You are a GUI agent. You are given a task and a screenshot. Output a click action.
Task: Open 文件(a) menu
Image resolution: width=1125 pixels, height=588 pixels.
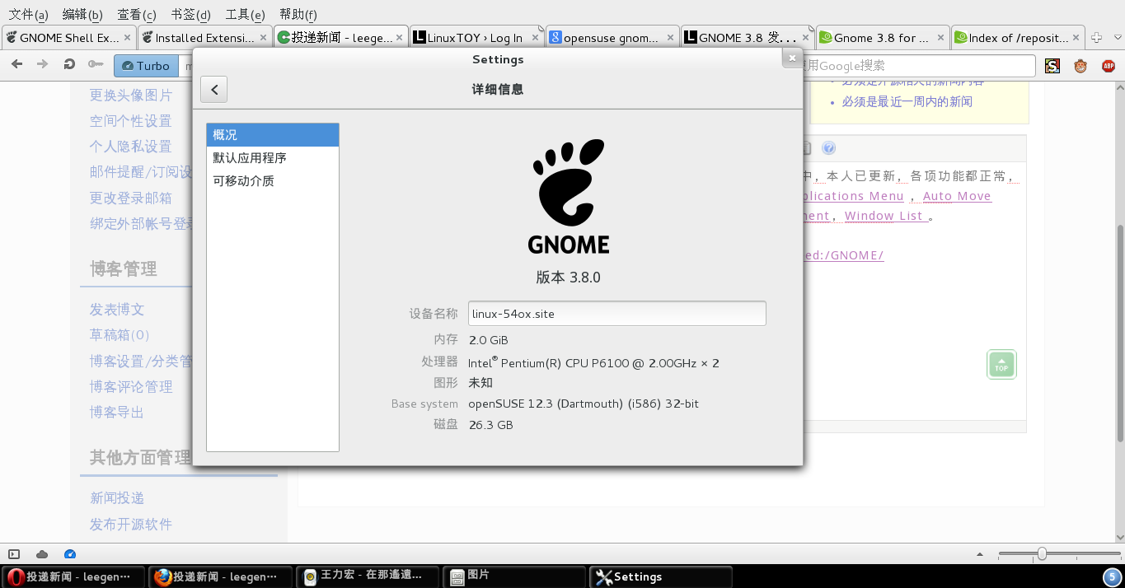pyautogui.click(x=28, y=14)
